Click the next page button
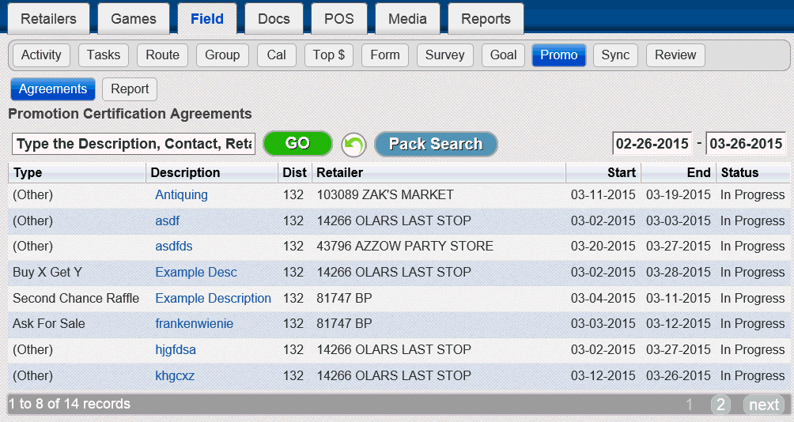The width and height of the screenshot is (794, 422). pyautogui.click(x=764, y=405)
